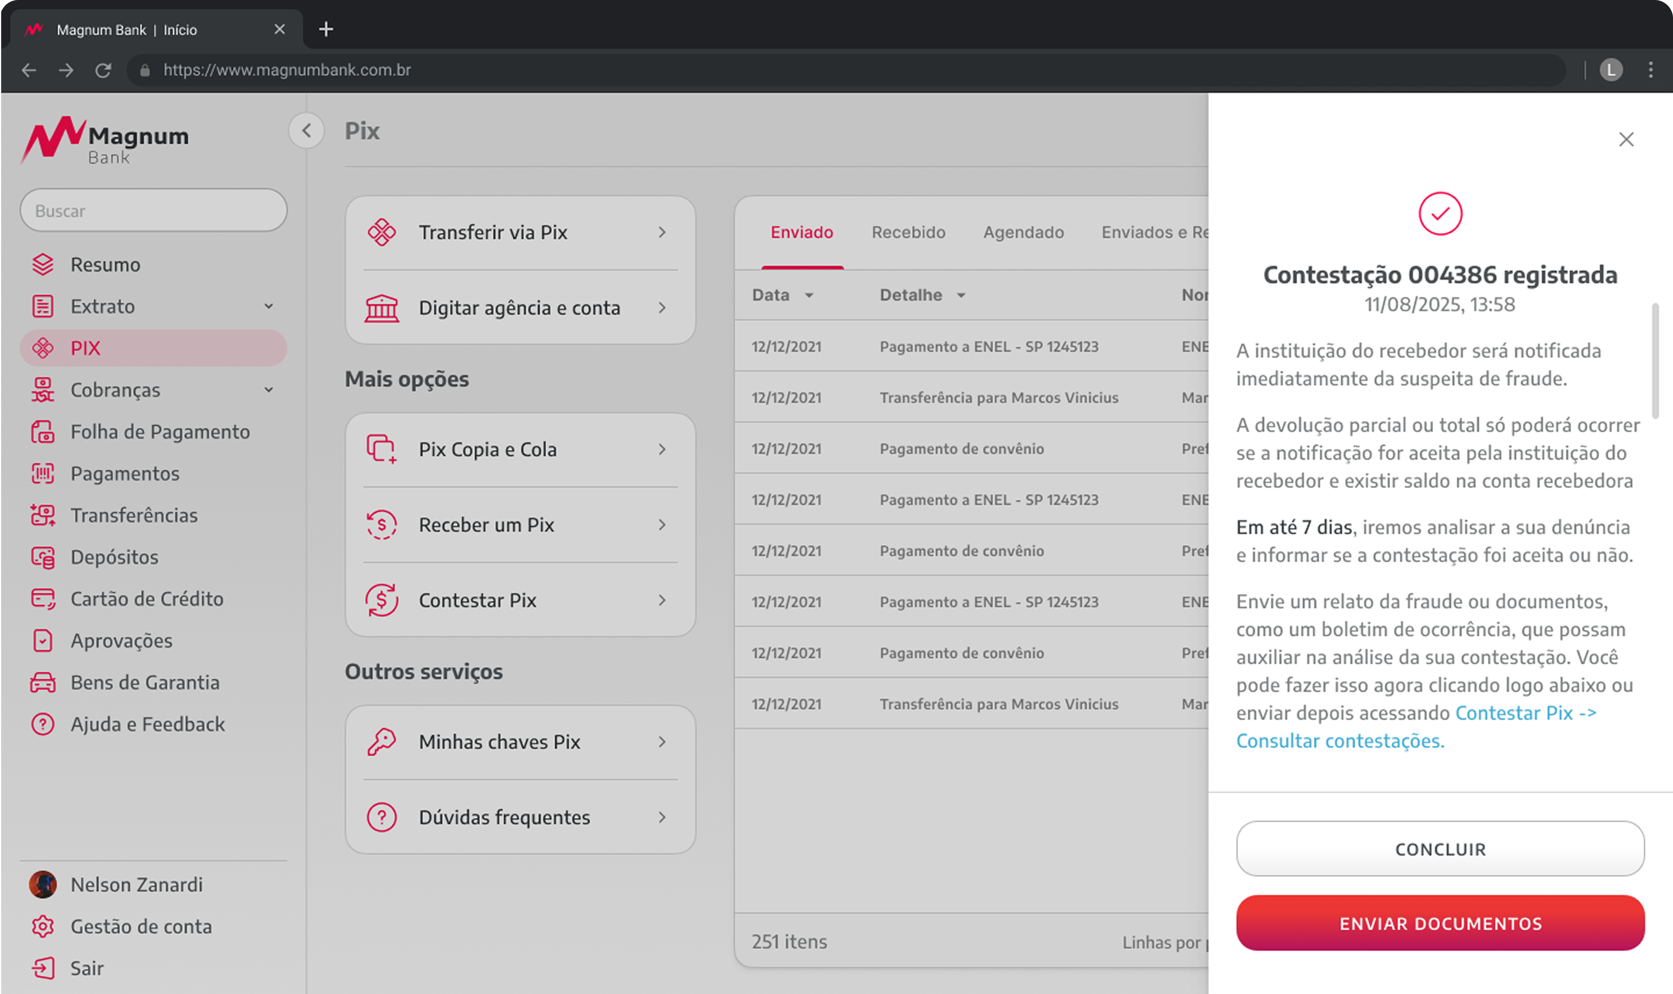This screenshot has height=994, width=1673.
Task: Click the Gestão de conta gear icon
Action: point(43,926)
